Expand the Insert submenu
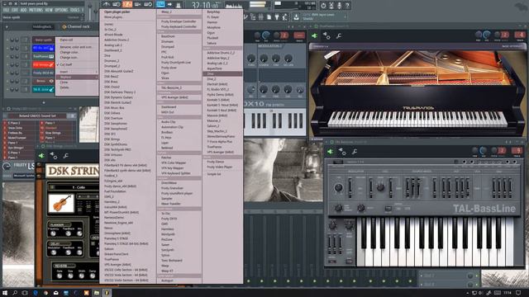Screen dimensions: 529x297 click(77, 72)
